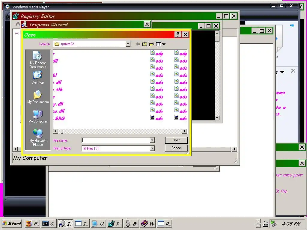
Task: Go back to the previous folder in Open dialog
Action: [138, 44]
